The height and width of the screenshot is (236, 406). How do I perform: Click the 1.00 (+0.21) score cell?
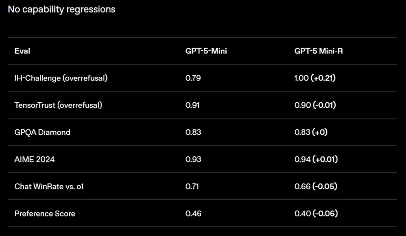[315, 78]
